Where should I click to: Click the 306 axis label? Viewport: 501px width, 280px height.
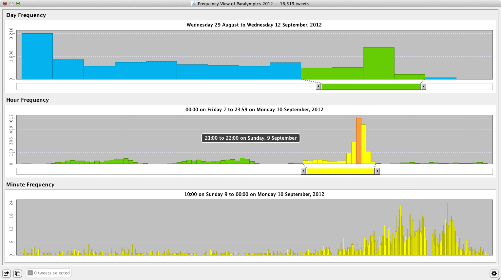point(11,141)
